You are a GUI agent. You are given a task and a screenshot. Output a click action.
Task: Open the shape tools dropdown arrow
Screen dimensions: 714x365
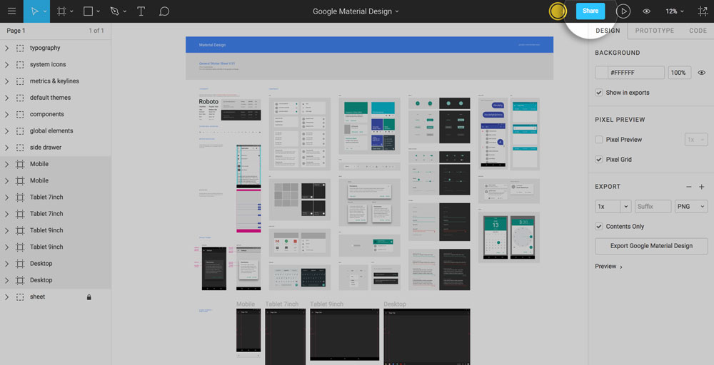[x=99, y=12]
